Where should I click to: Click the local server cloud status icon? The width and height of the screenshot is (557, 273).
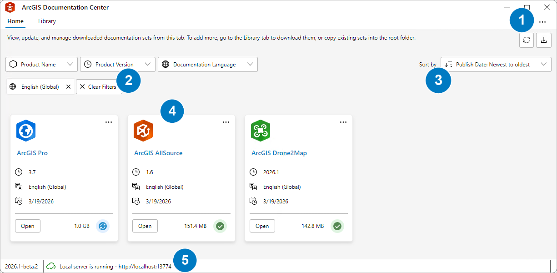[51, 266]
